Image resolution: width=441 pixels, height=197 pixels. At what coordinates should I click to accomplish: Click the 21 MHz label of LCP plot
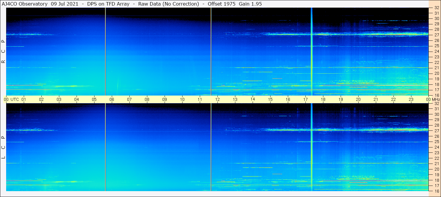pyautogui.click(x=437, y=164)
